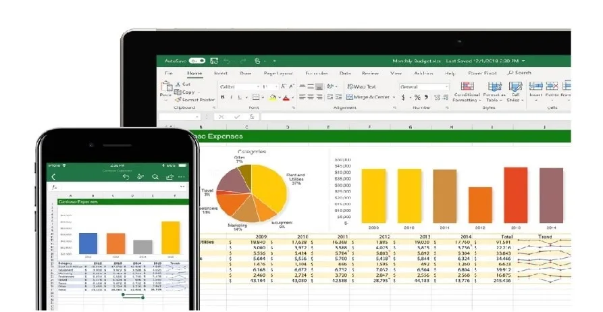Screen dimensions: 603x312
Task: Click the red Font Color letter A
Action: pos(286,98)
